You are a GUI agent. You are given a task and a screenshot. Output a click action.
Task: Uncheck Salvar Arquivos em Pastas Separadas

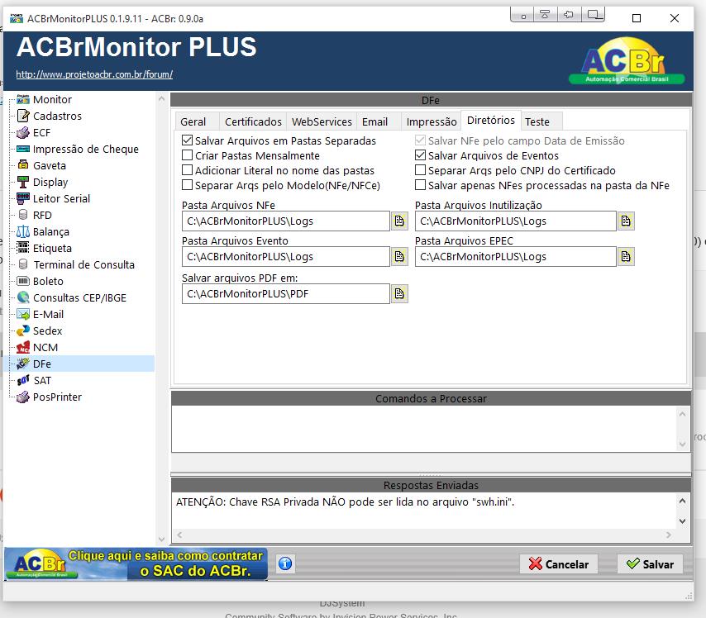coord(188,140)
